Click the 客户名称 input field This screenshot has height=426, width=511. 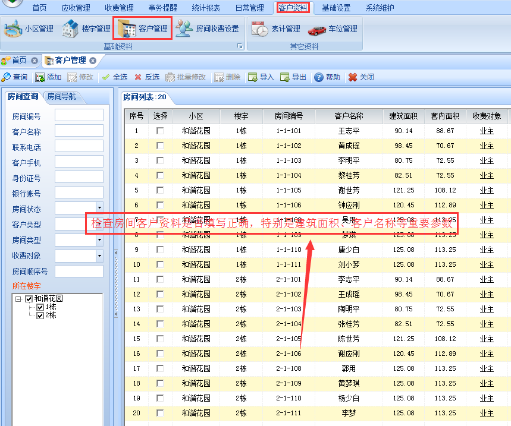click(79, 131)
